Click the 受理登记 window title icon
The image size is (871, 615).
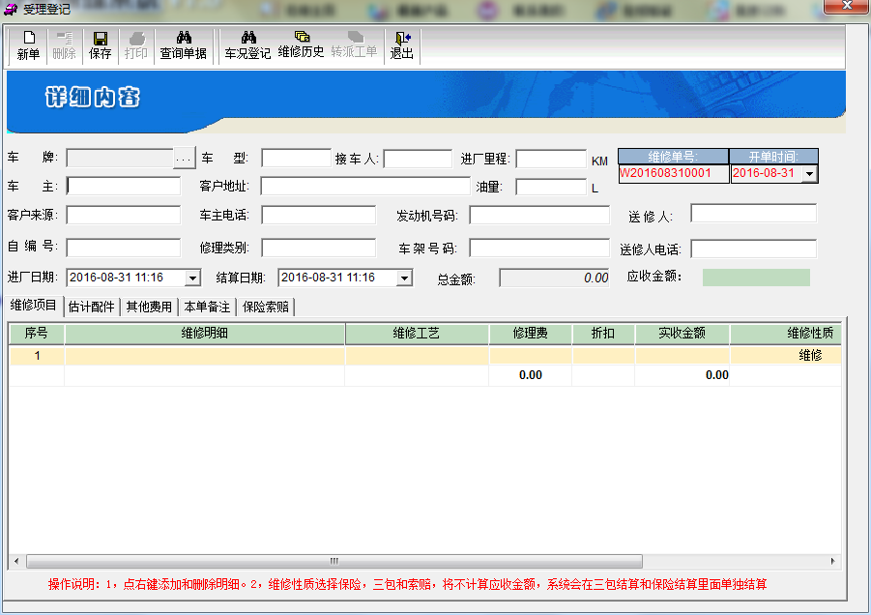pos(11,10)
